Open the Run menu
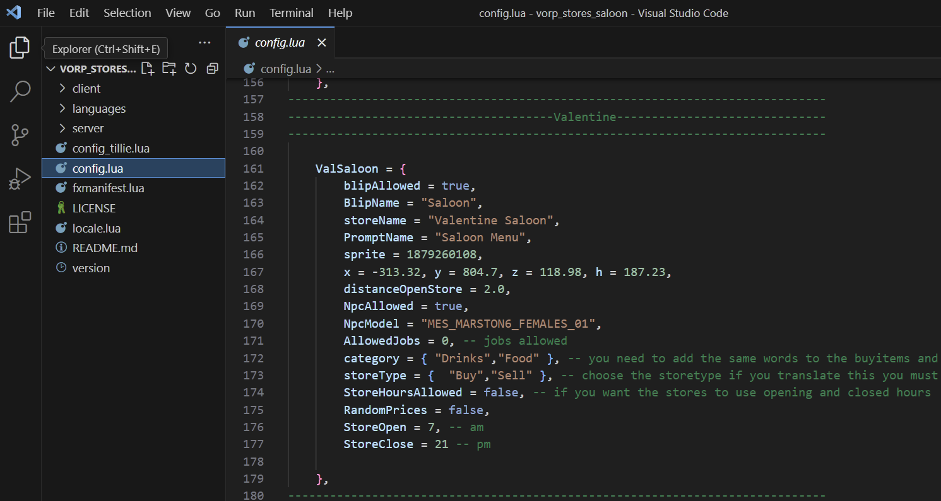Viewport: 941px width, 501px height. [x=245, y=13]
